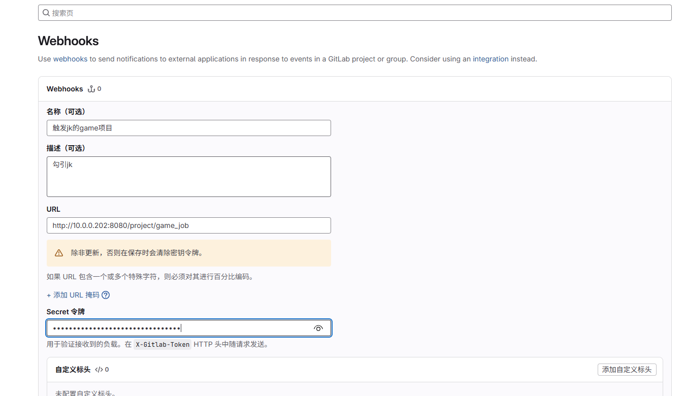Click the 除非更新 token warning text
685x396 pixels.
[x=137, y=253]
